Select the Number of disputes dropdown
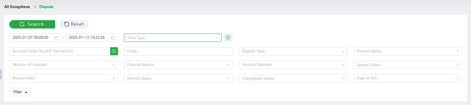The height and width of the screenshot is (105, 471). coord(63,65)
